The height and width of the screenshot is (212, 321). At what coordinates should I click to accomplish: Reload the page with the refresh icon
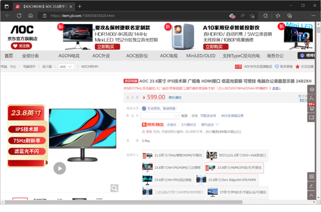point(19,15)
